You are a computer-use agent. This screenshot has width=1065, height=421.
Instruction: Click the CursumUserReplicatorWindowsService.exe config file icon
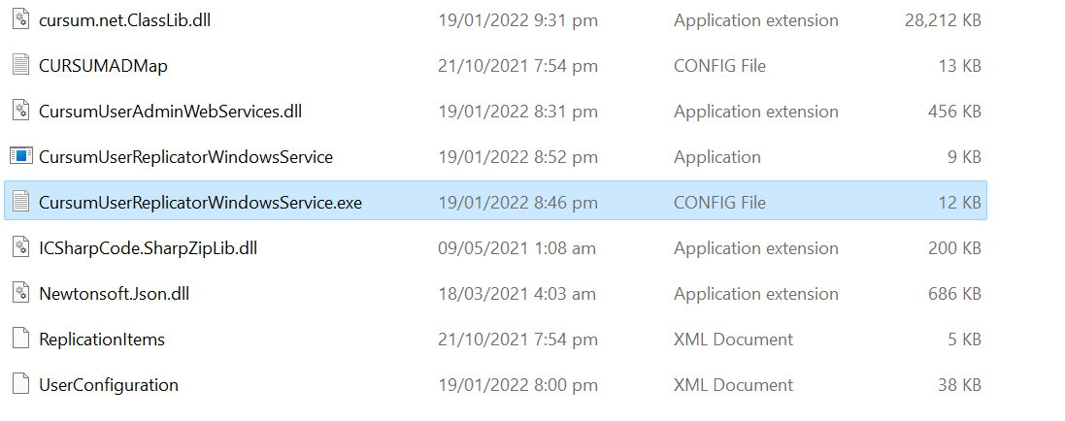click(x=21, y=202)
